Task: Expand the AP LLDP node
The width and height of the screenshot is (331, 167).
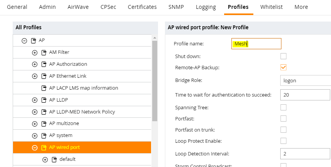Action: pos(35,100)
